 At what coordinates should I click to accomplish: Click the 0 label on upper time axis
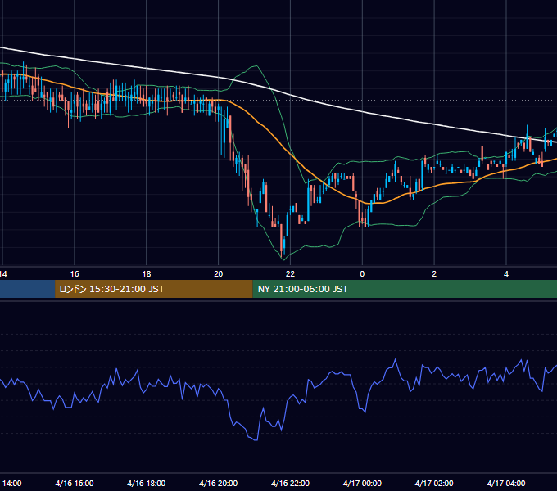362,274
